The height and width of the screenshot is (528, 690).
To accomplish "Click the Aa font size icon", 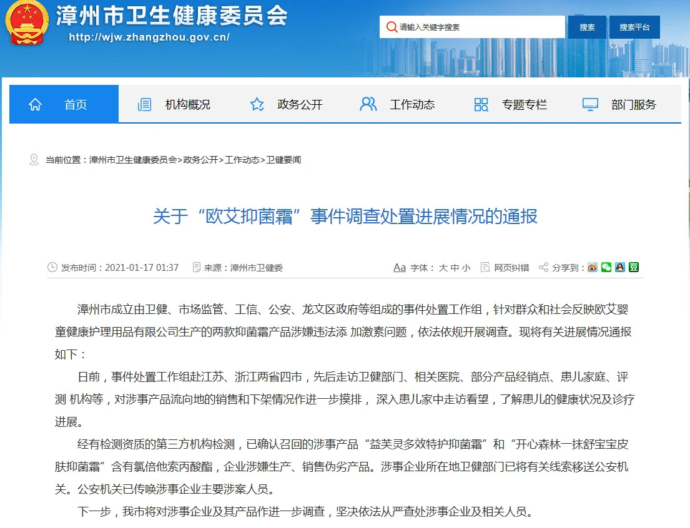I will pyautogui.click(x=400, y=268).
